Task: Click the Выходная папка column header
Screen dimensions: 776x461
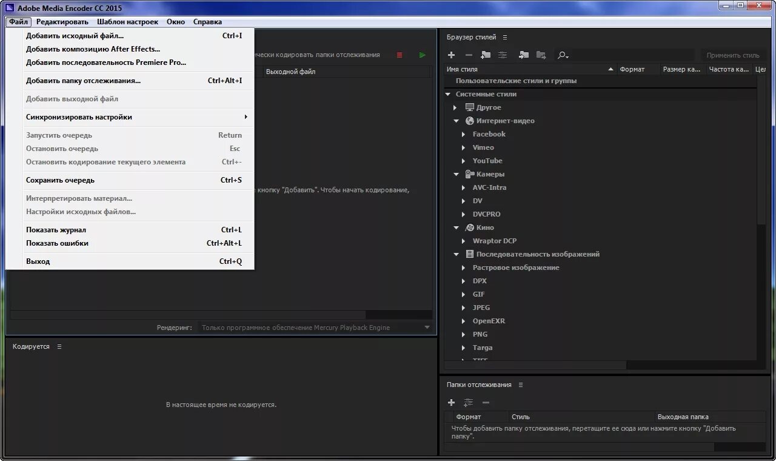Action: coord(709,417)
